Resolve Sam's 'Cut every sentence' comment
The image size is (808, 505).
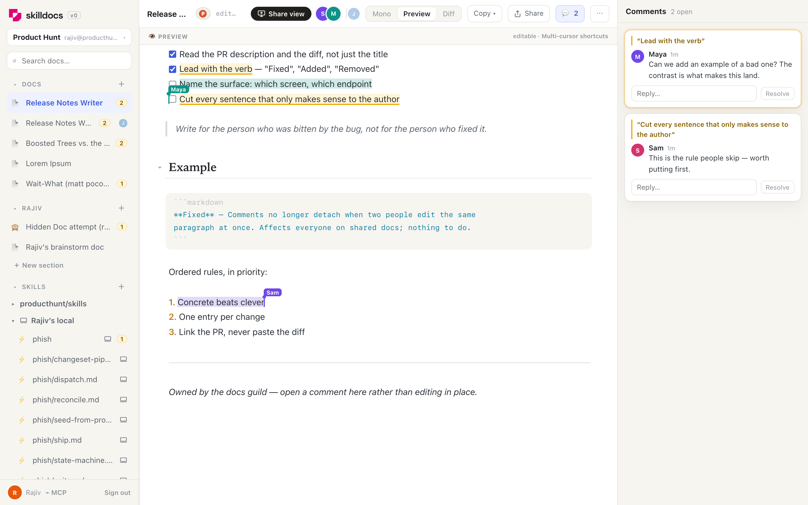coord(777,187)
